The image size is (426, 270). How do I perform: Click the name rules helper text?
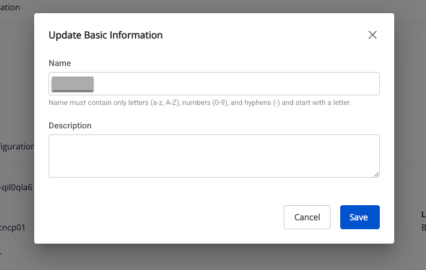199,103
